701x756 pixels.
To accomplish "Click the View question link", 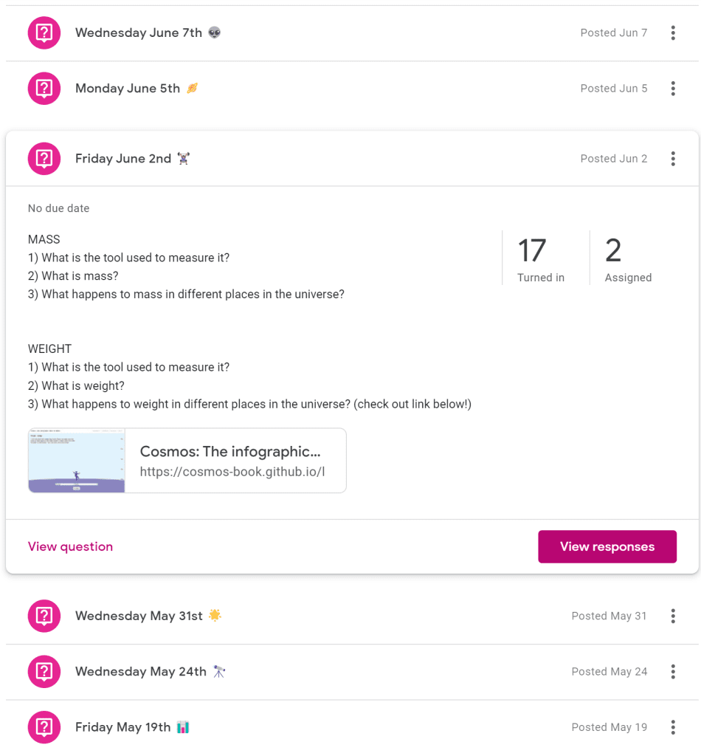I will (x=70, y=546).
